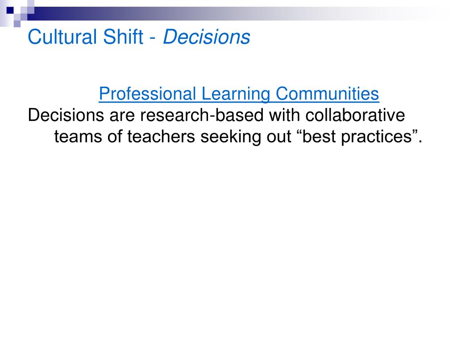The width and height of the screenshot is (457, 343).
Task: Click the word 'Professional' in the underlined link
Action: [x=147, y=94]
